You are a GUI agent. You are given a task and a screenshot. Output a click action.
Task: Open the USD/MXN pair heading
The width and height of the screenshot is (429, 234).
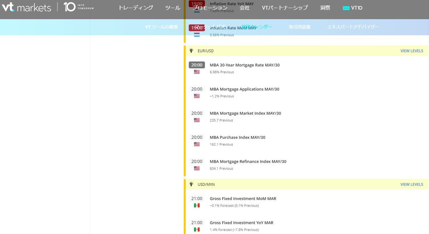206,184
